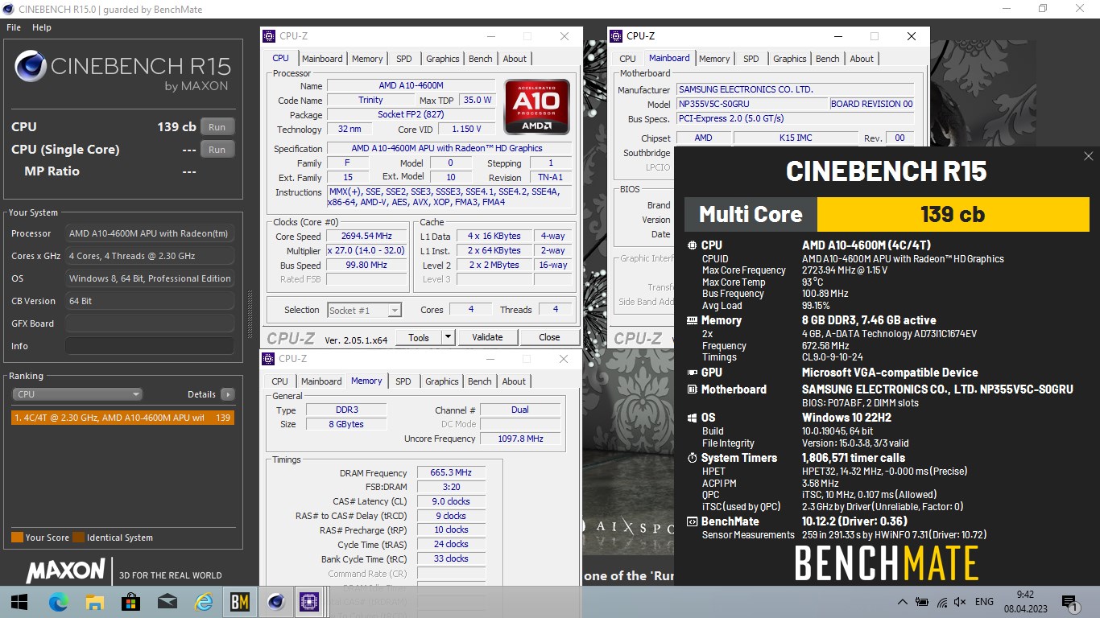Run the CPU Single Core benchmark
1100x618 pixels.
217,150
